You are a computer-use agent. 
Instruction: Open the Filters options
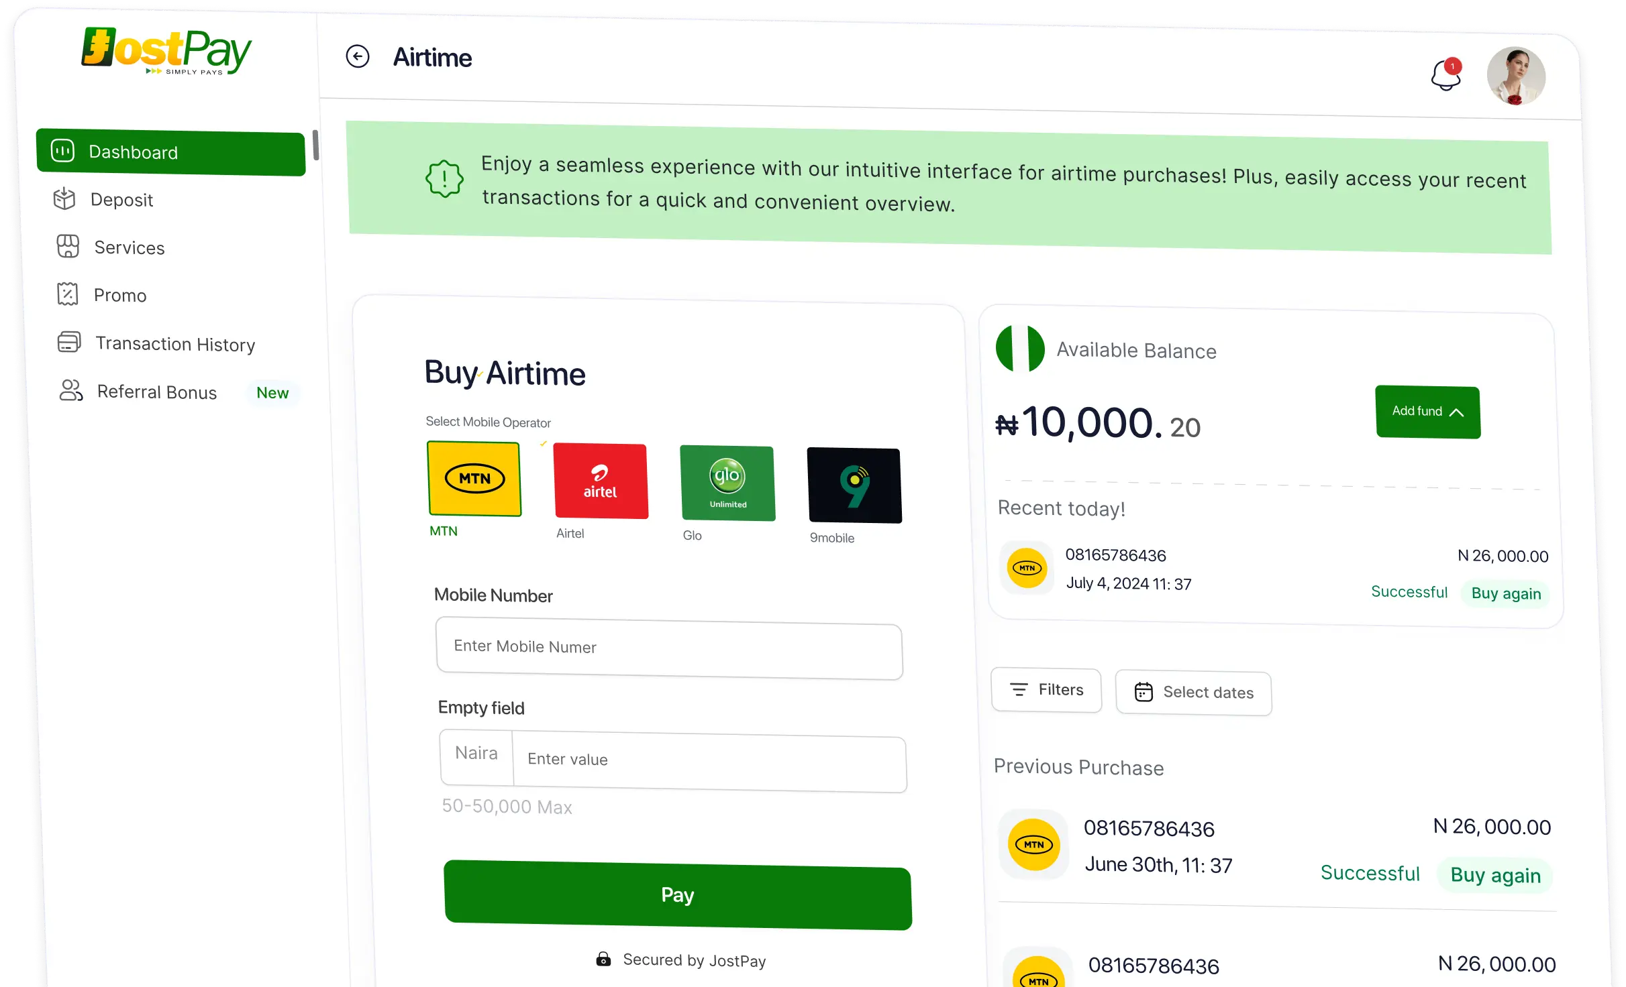[x=1046, y=690]
